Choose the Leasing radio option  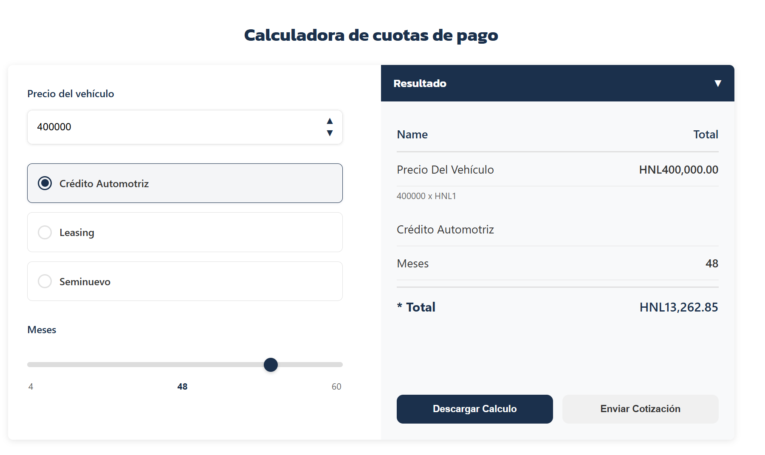tap(45, 233)
